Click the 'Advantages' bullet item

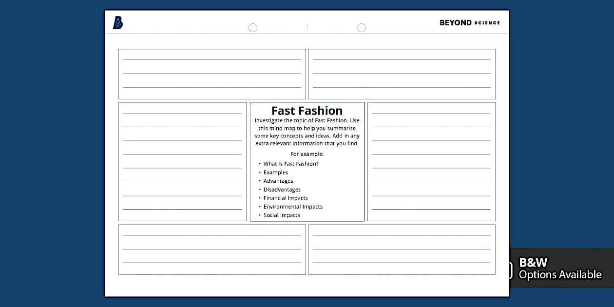pyautogui.click(x=278, y=181)
